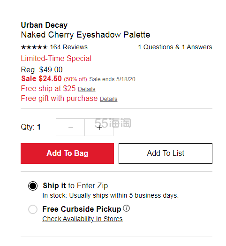Click the five-star rating icons
Viewport: 226px width, 246px height.
coord(34,47)
